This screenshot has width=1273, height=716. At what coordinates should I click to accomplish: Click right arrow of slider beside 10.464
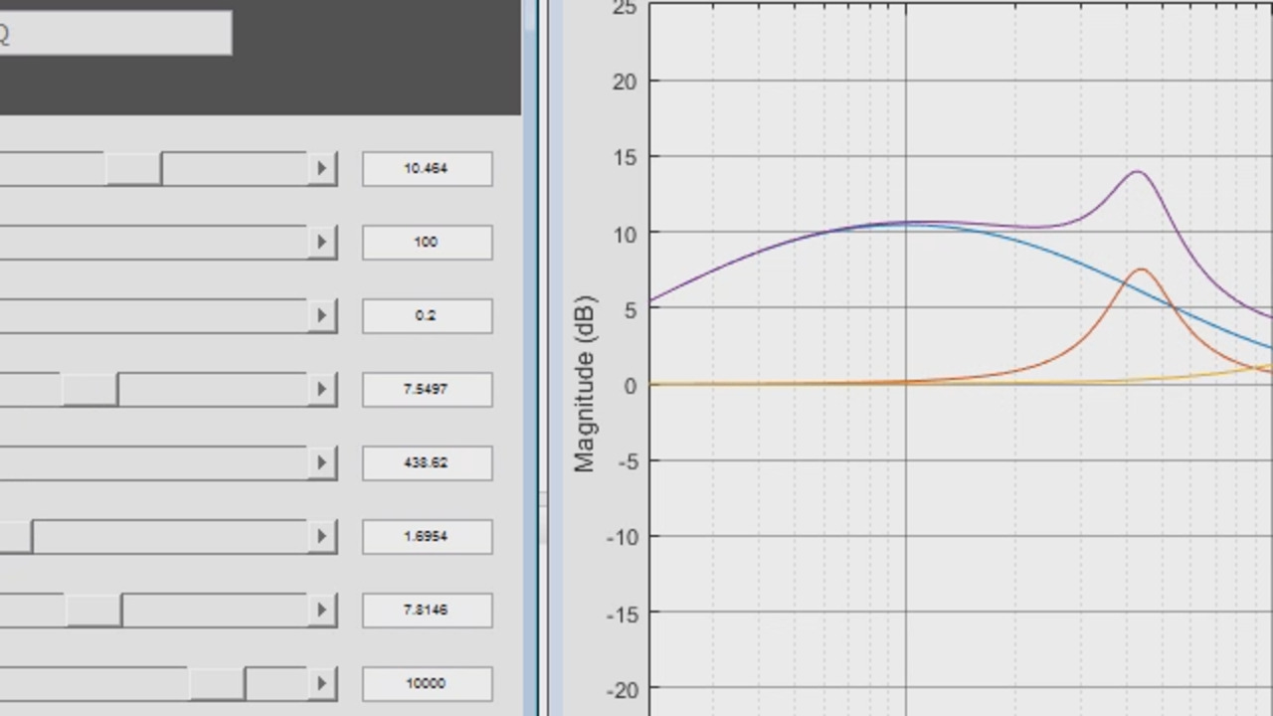point(321,168)
